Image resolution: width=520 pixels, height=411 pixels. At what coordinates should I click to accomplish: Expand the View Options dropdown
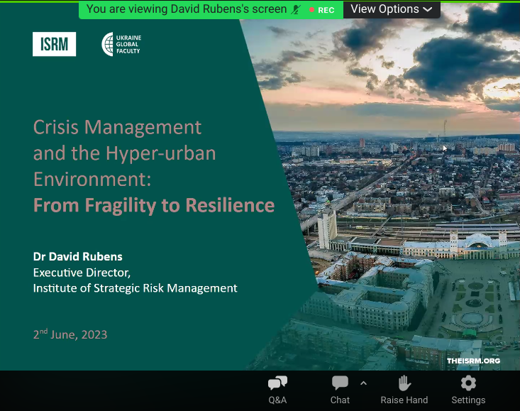click(391, 9)
